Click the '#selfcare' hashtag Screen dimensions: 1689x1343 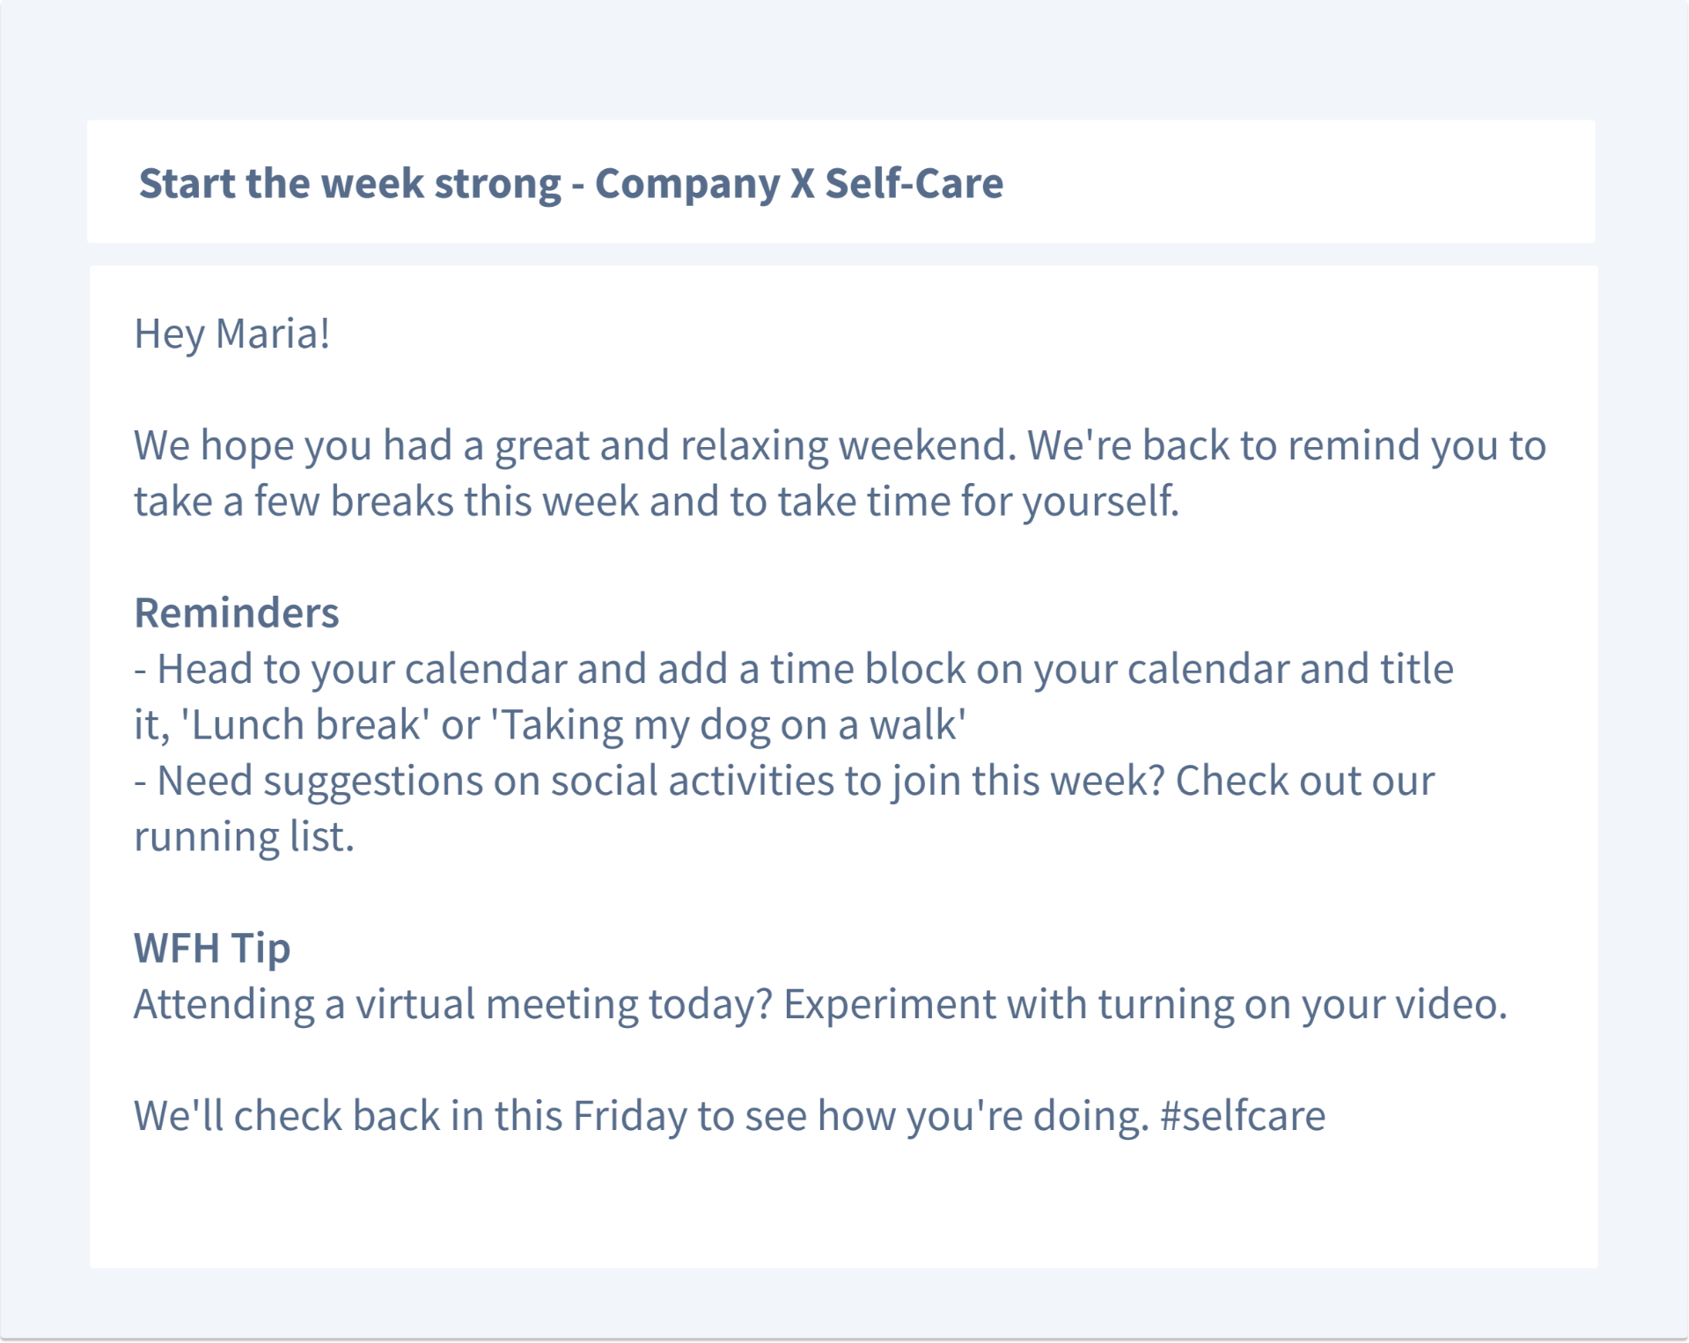coord(1243,1116)
